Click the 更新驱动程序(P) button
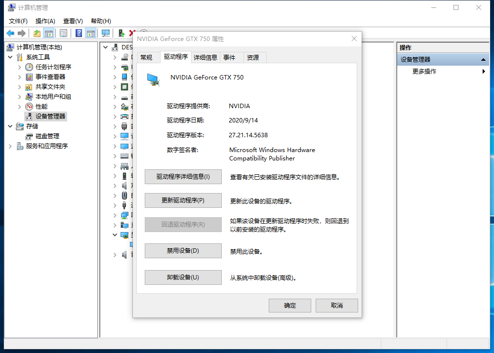The height and width of the screenshot is (353, 494). pos(183,200)
